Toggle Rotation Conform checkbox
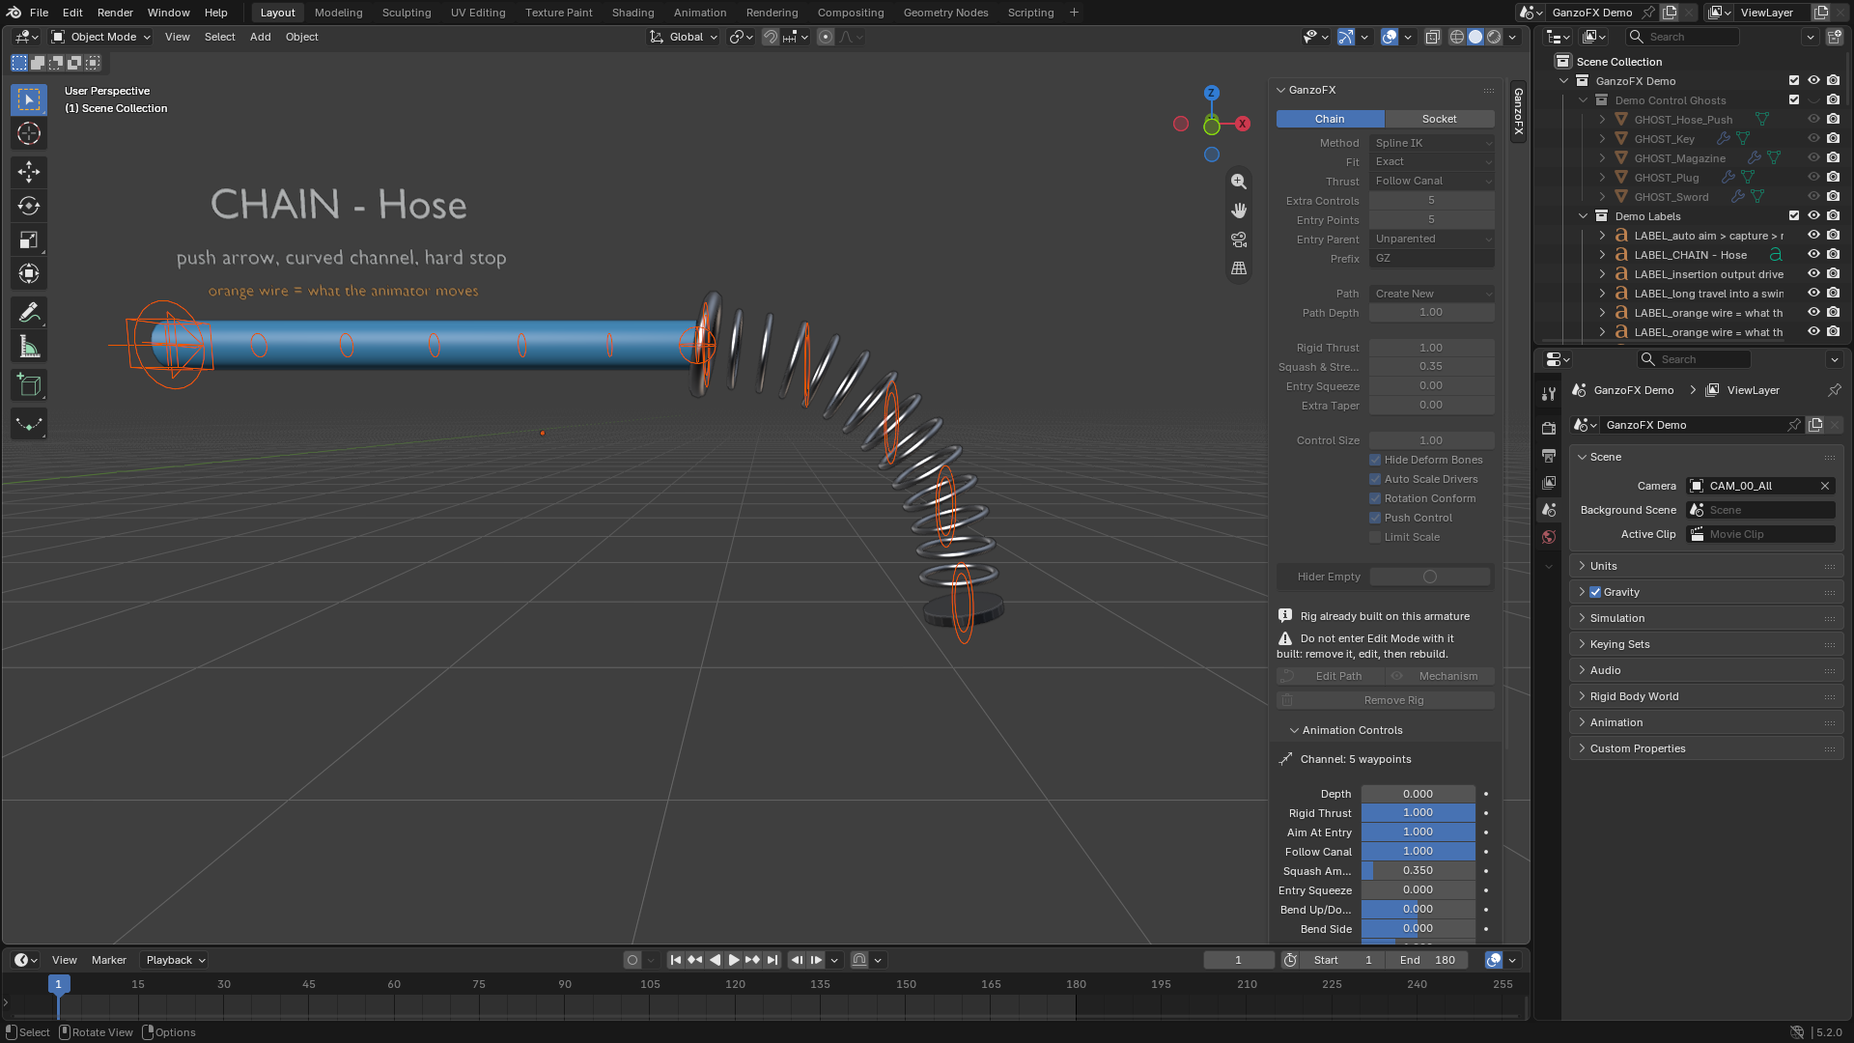Image resolution: width=1854 pixels, height=1043 pixels. (1375, 498)
